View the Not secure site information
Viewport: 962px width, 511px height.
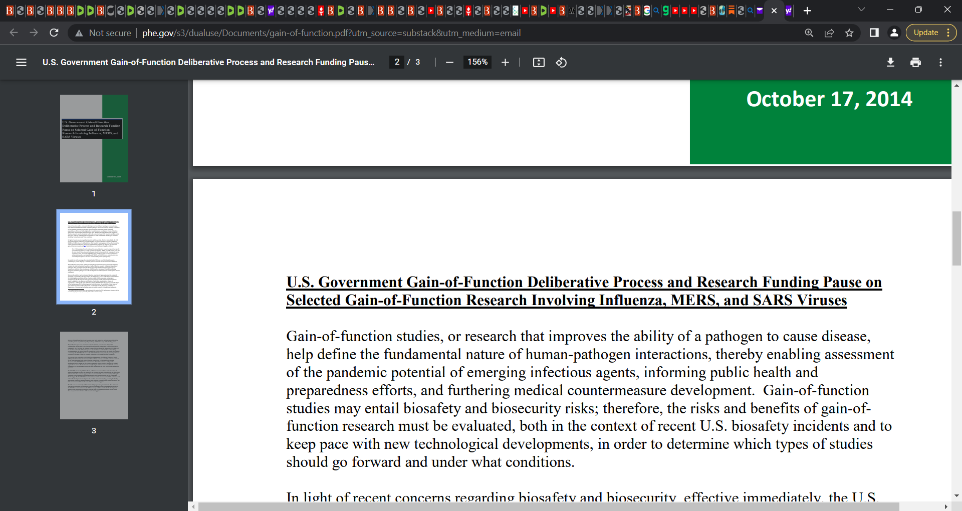(103, 33)
